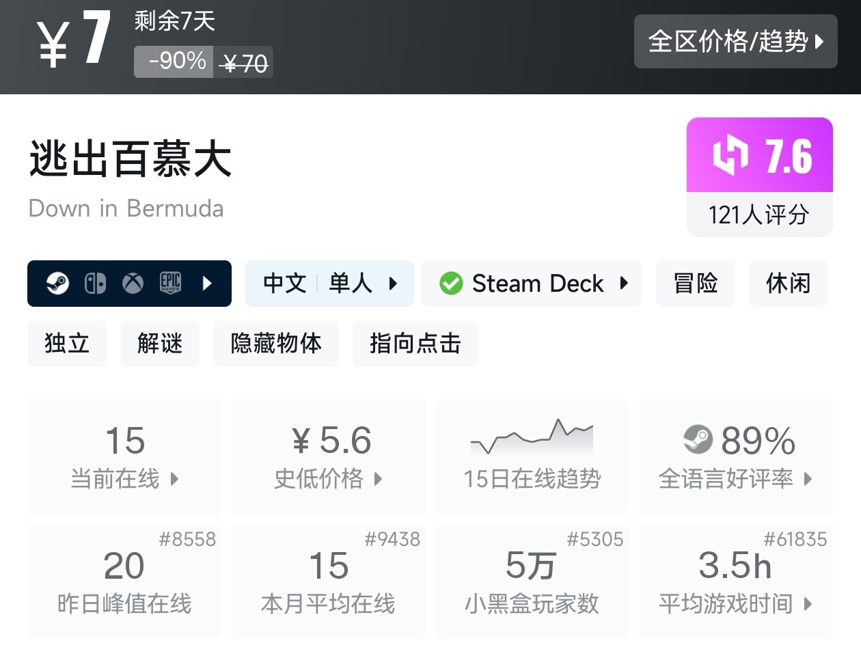View the 15日在线趋势 trend chart

point(532,456)
